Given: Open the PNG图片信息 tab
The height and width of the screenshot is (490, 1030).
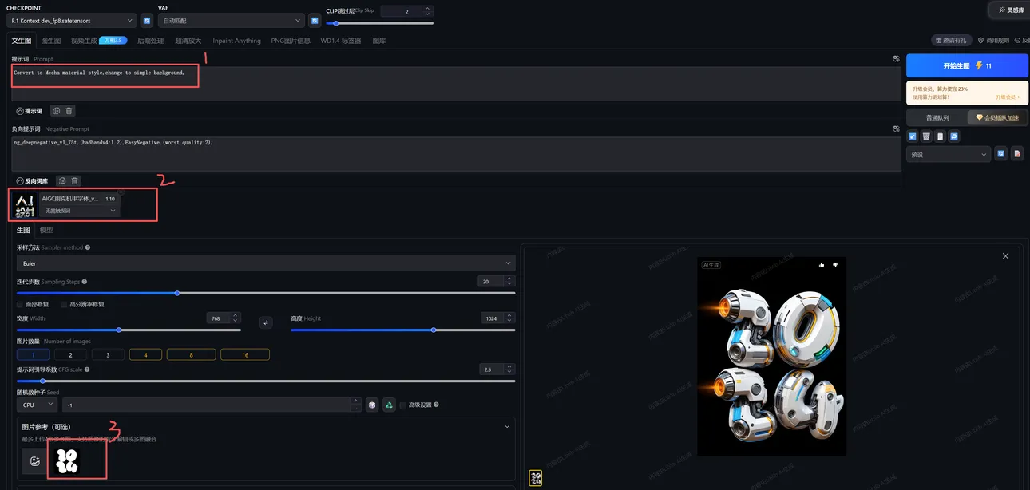Looking at the screenshot, I should click(x=291, y=41).
